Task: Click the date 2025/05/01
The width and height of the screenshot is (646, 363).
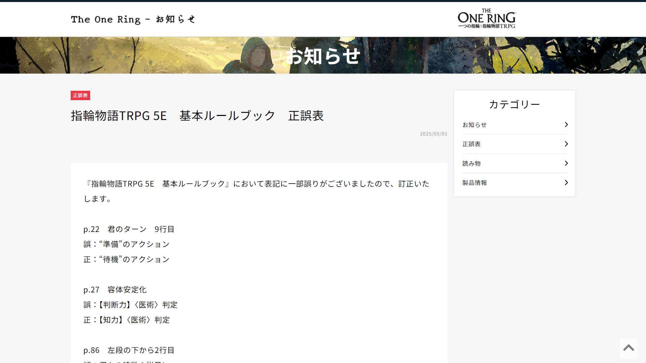Action: pos(433,134)
